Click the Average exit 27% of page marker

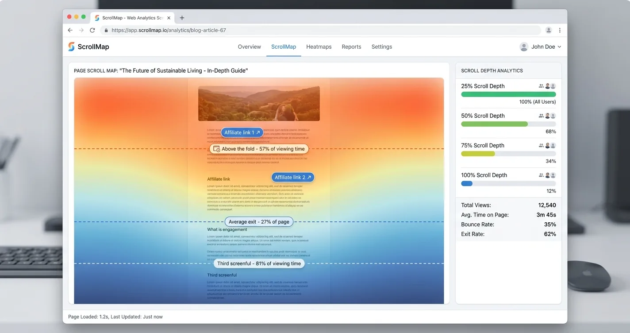[259, 222]
